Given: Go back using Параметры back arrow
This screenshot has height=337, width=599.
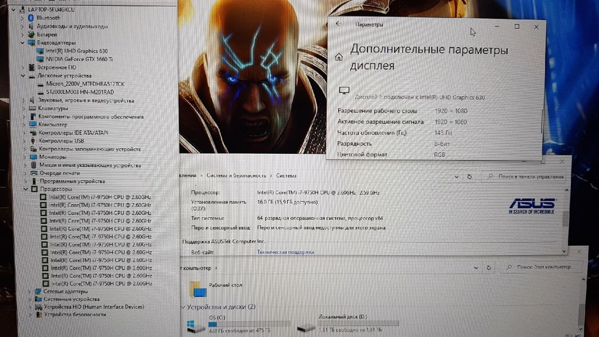Looking at the screenshot, I should (338, 25).
